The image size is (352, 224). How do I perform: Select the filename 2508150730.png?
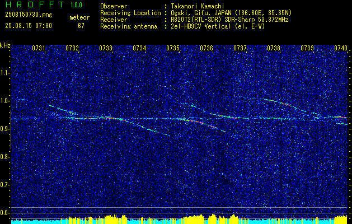pyautogui.click(x=29, y=15)
